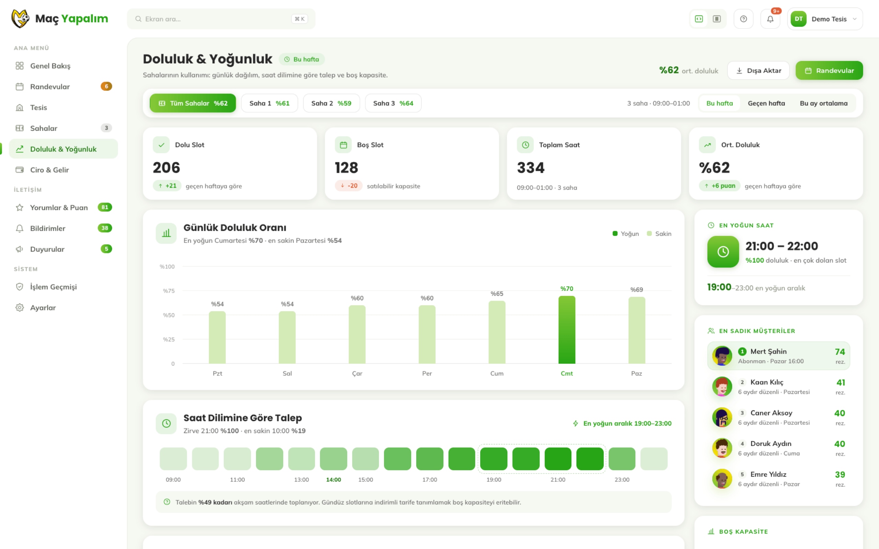Open the help question mark icon

tap(743, 19)
